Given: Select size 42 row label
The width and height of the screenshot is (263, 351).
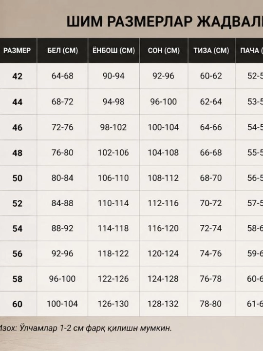Looking at the screenshot, I should [x=17, y=76].
